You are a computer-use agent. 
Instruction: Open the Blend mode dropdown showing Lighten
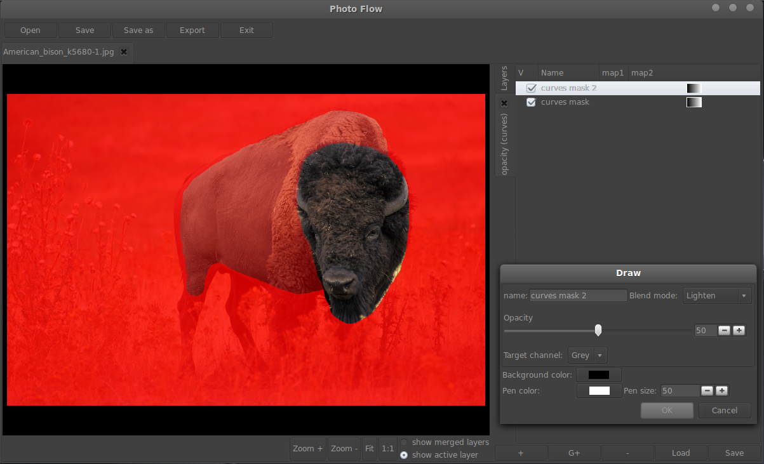[x=717, y=295]
